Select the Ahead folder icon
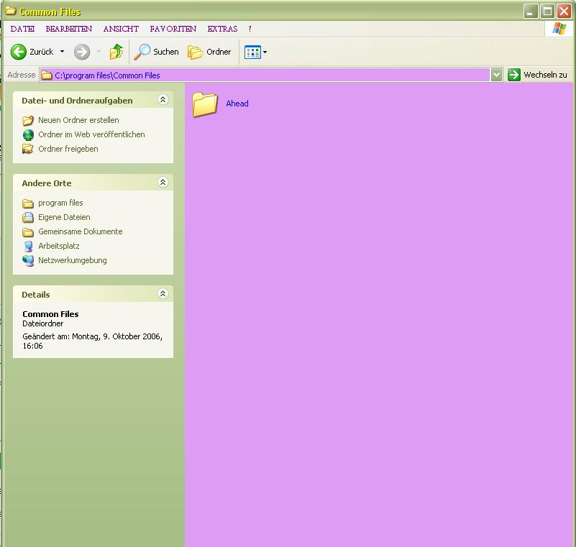This screenshot has height=547, width=576. (205, 105)
